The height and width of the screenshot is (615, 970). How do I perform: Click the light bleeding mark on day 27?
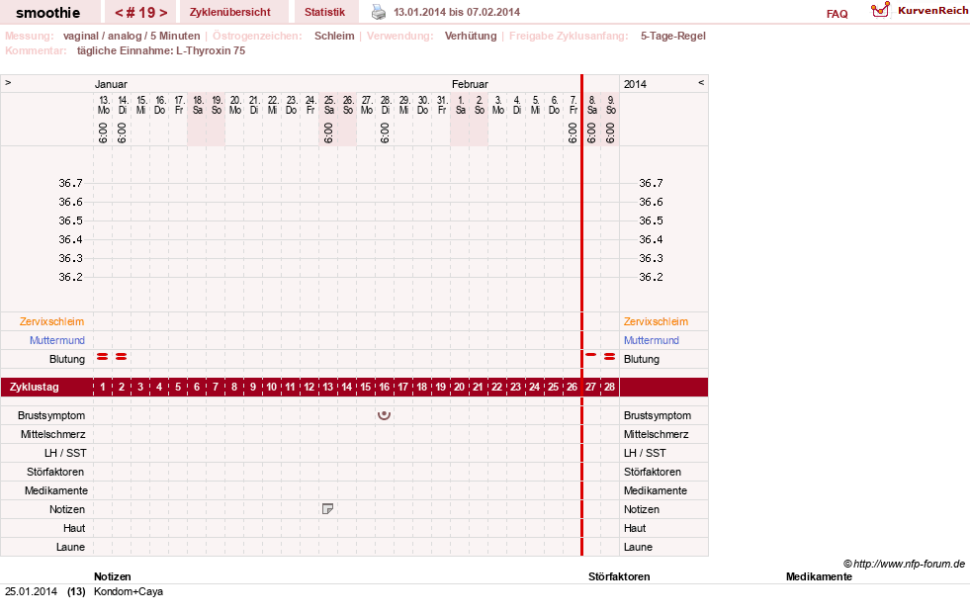(590, 355)
